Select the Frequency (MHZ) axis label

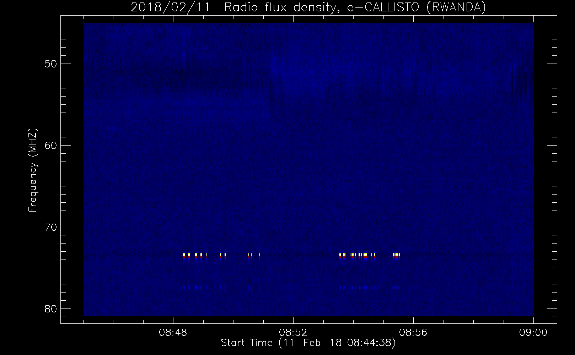pyautogui.click(x=33, y=171)
